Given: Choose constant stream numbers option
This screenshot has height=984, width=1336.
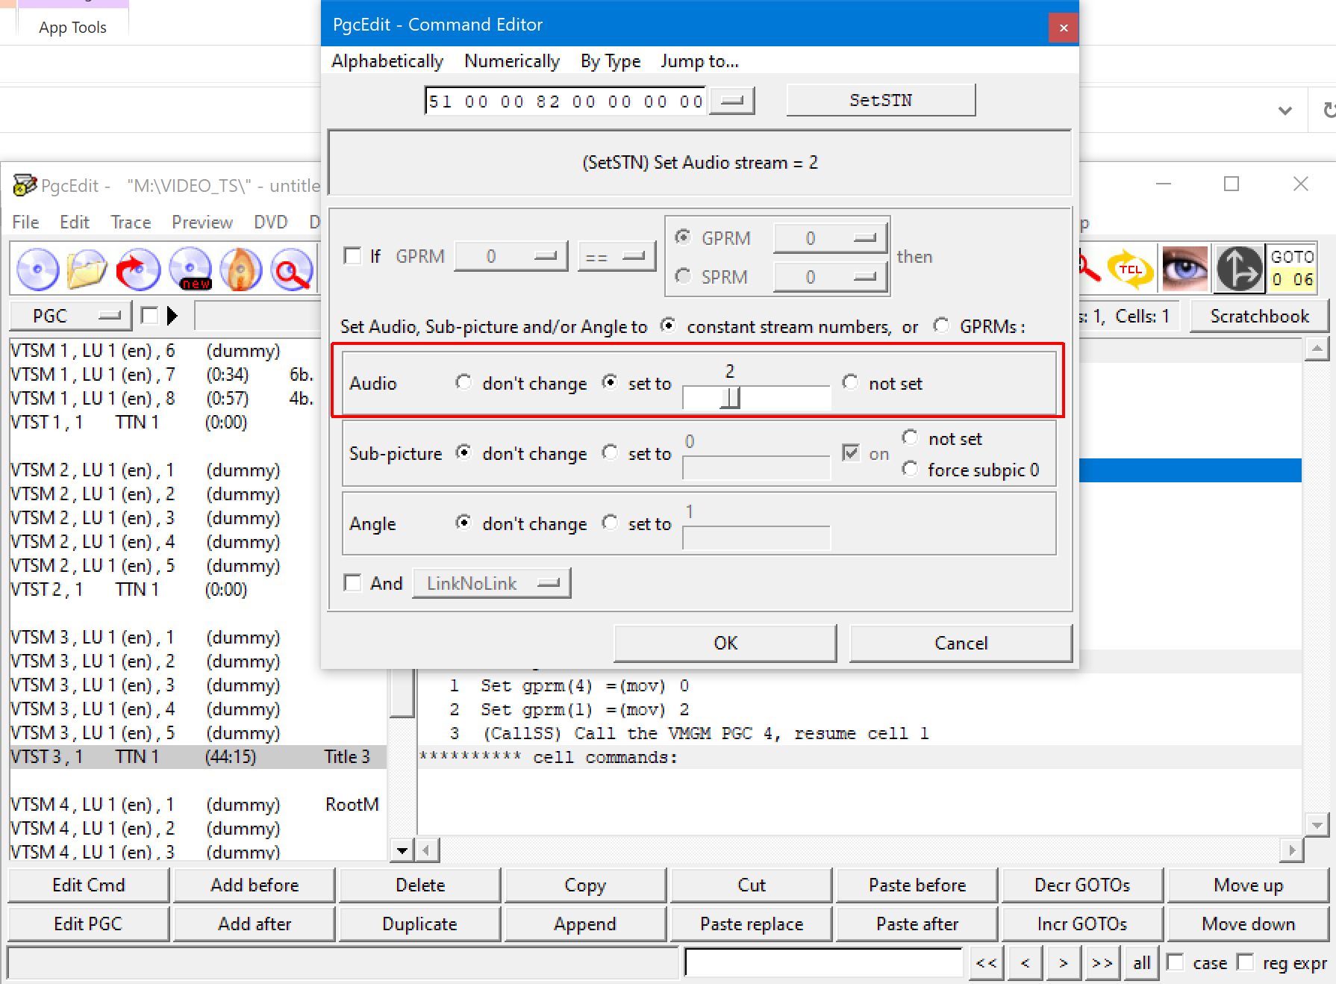Looking at the screenshot, I should 669,326.
